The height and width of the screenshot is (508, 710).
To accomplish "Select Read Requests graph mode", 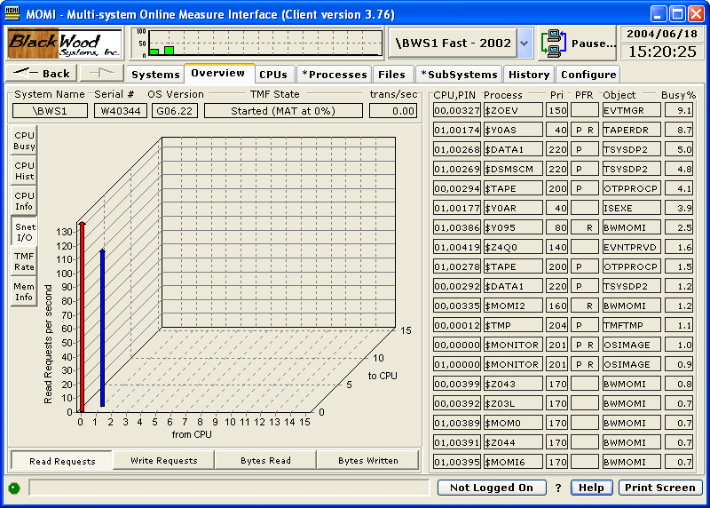I will (x=62, y=461).
